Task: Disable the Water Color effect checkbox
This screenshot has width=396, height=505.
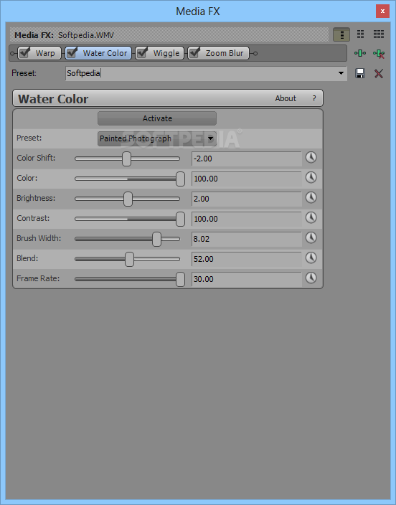Action: point(72,53)
